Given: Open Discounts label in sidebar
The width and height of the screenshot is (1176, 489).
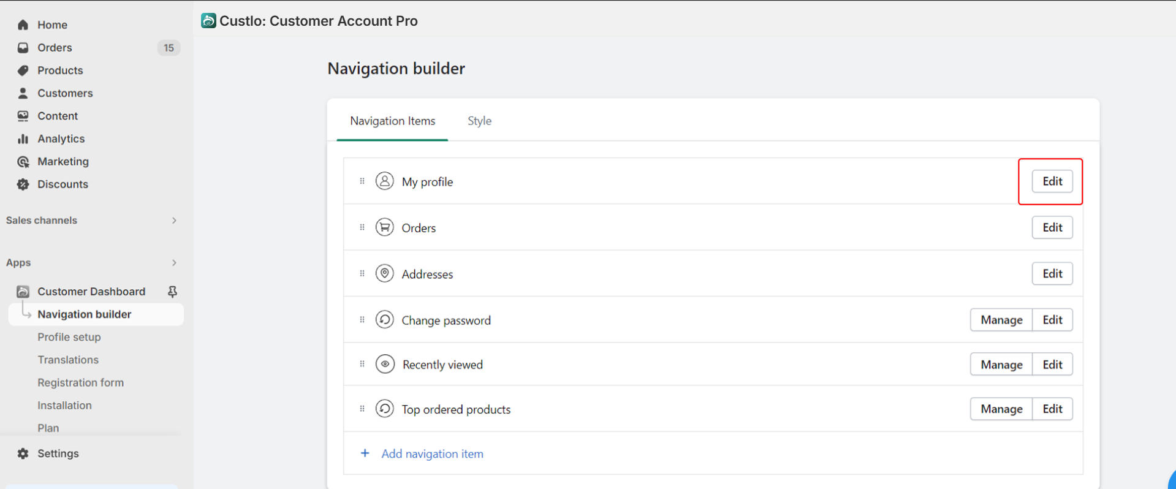Looking at the screenshot, I should click(63, 184).
